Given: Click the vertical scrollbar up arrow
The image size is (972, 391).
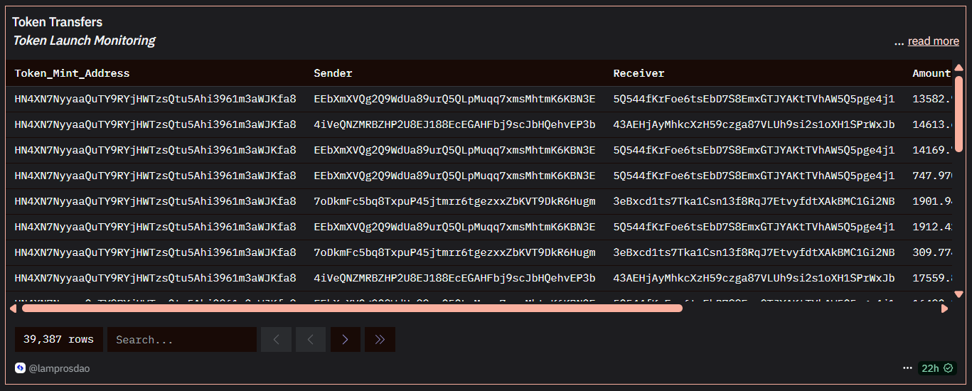Looking at the screenshot, I should coord(958,68).
